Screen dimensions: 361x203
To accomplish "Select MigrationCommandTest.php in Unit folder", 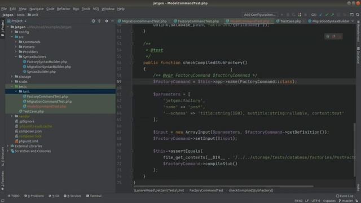I will [49, 101].
